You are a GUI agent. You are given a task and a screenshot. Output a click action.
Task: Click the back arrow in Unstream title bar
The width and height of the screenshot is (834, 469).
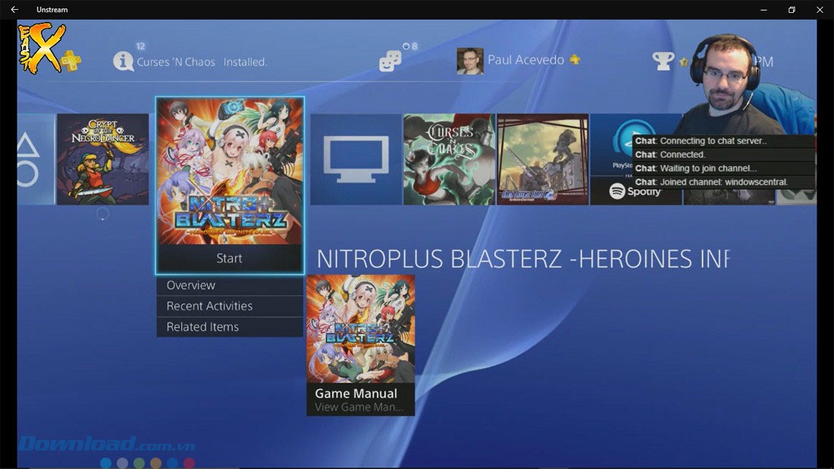point(14,10)
